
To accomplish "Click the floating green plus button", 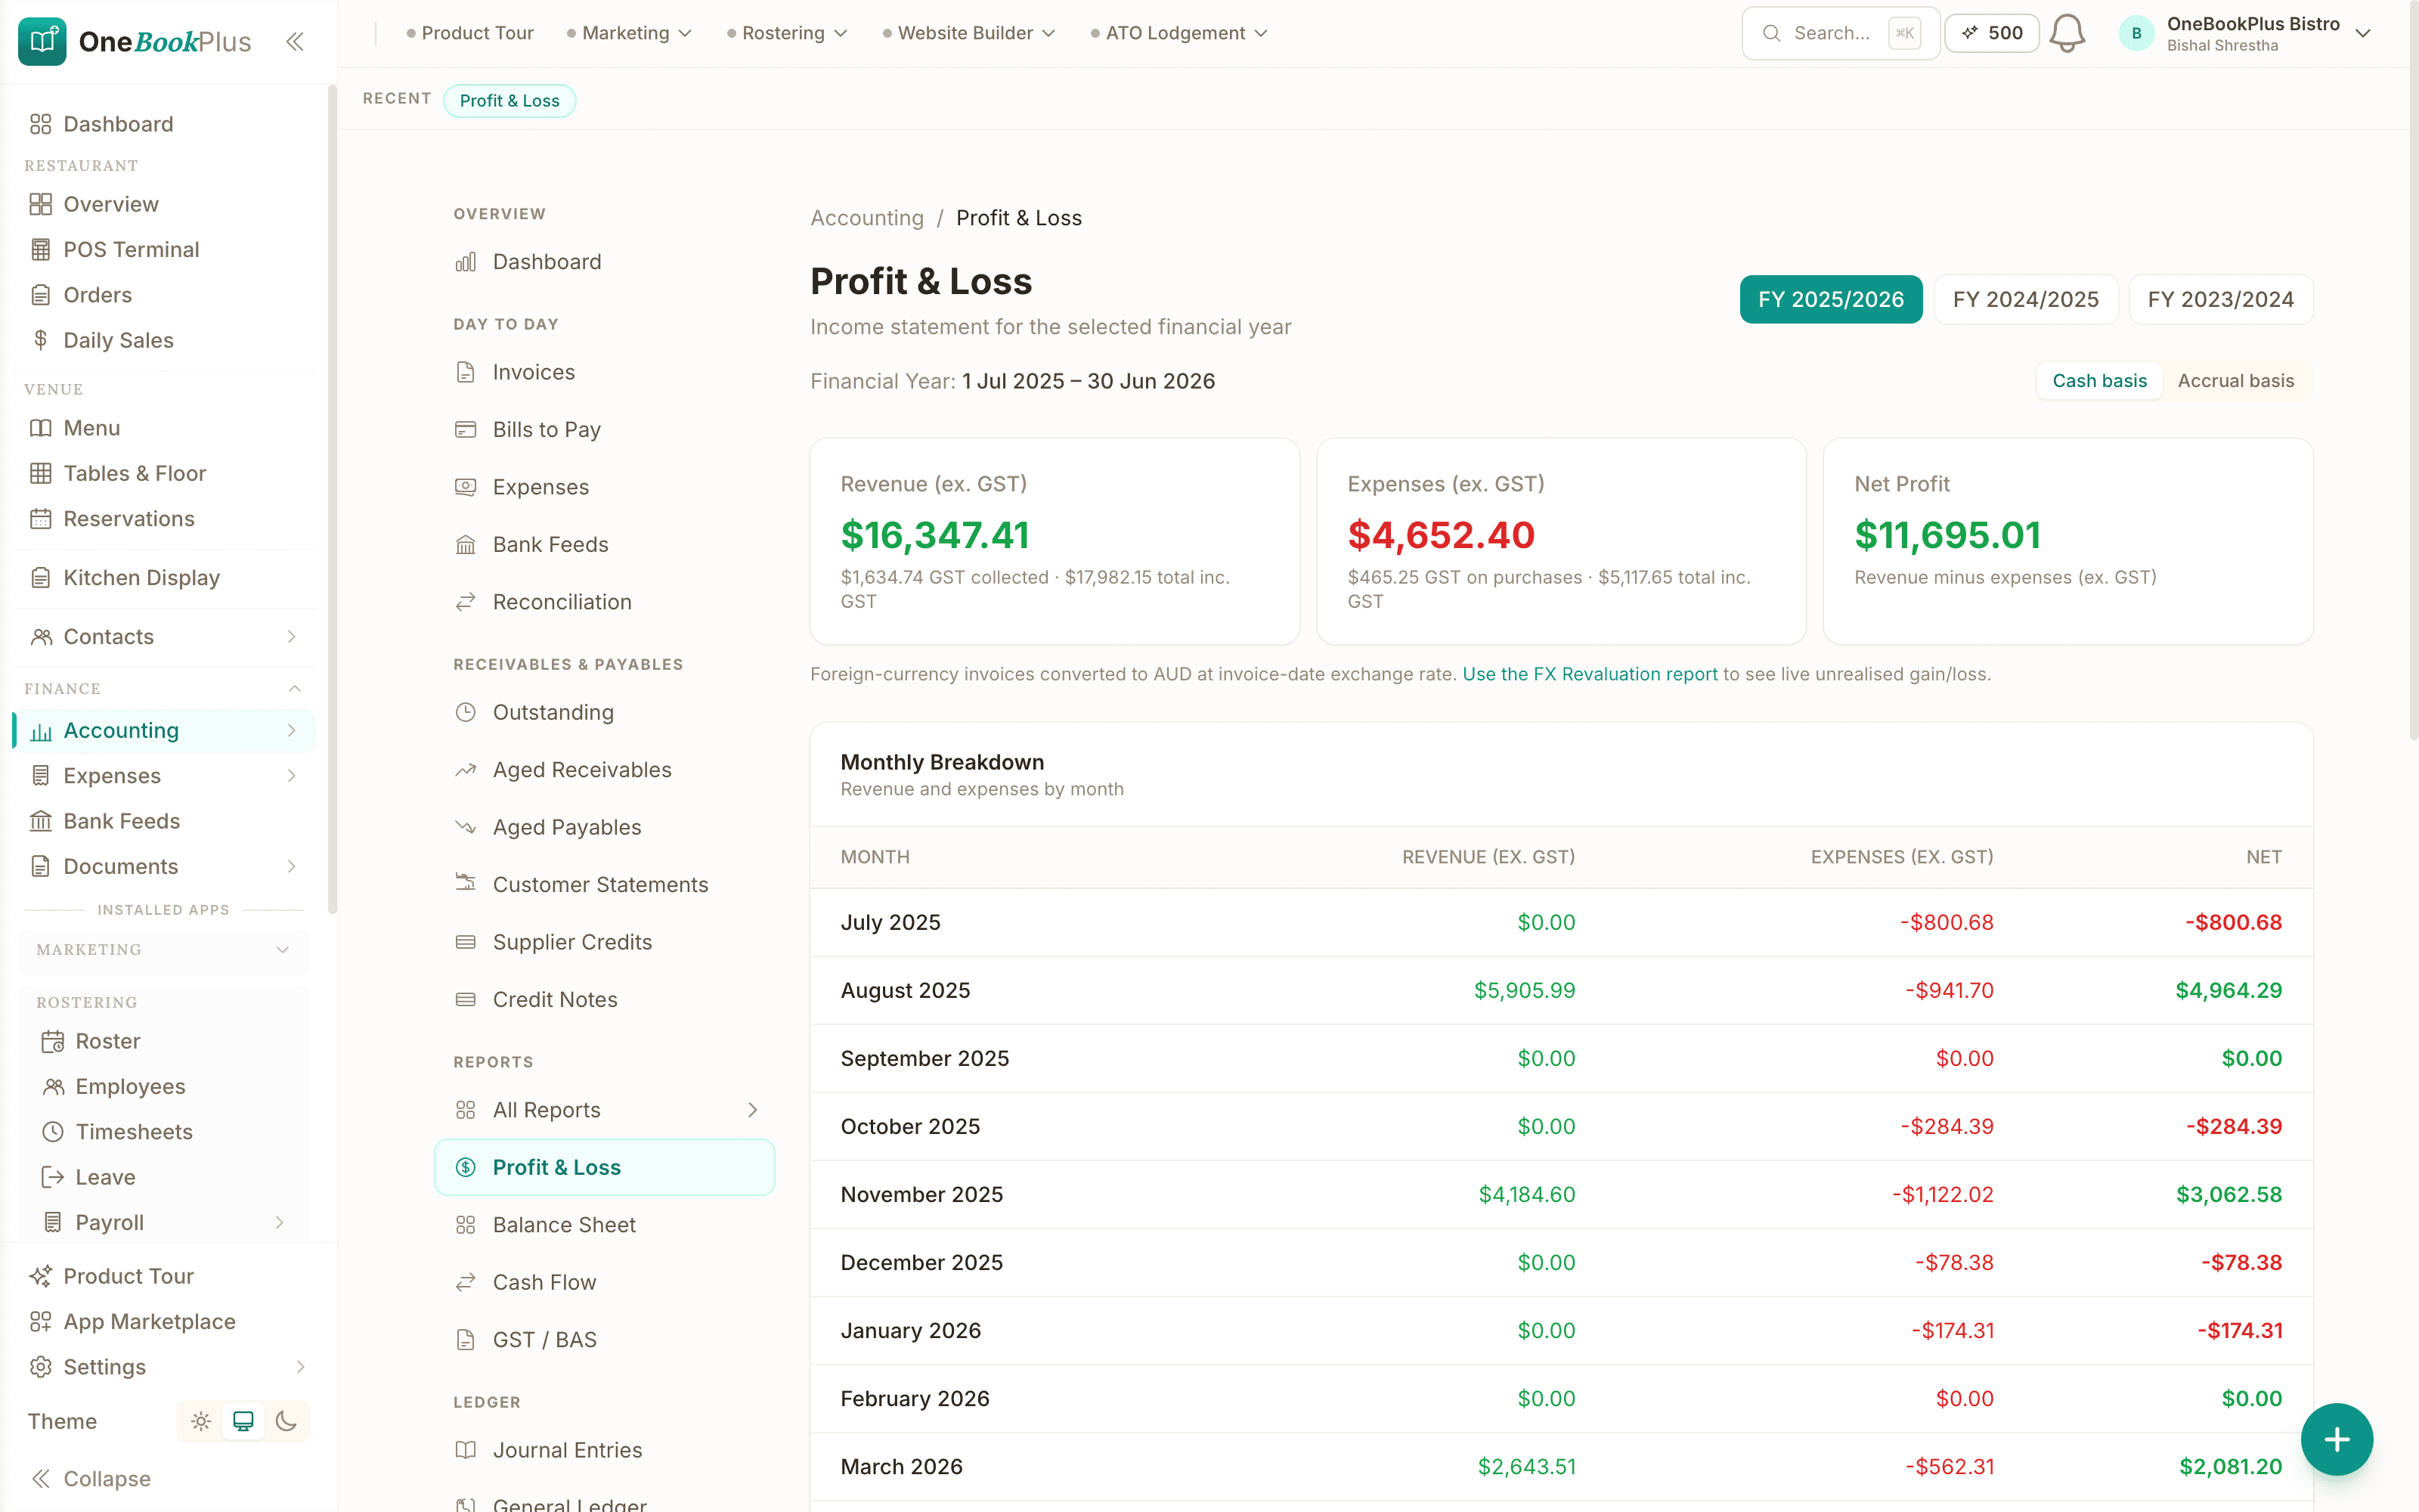I will [2336, 1439].
